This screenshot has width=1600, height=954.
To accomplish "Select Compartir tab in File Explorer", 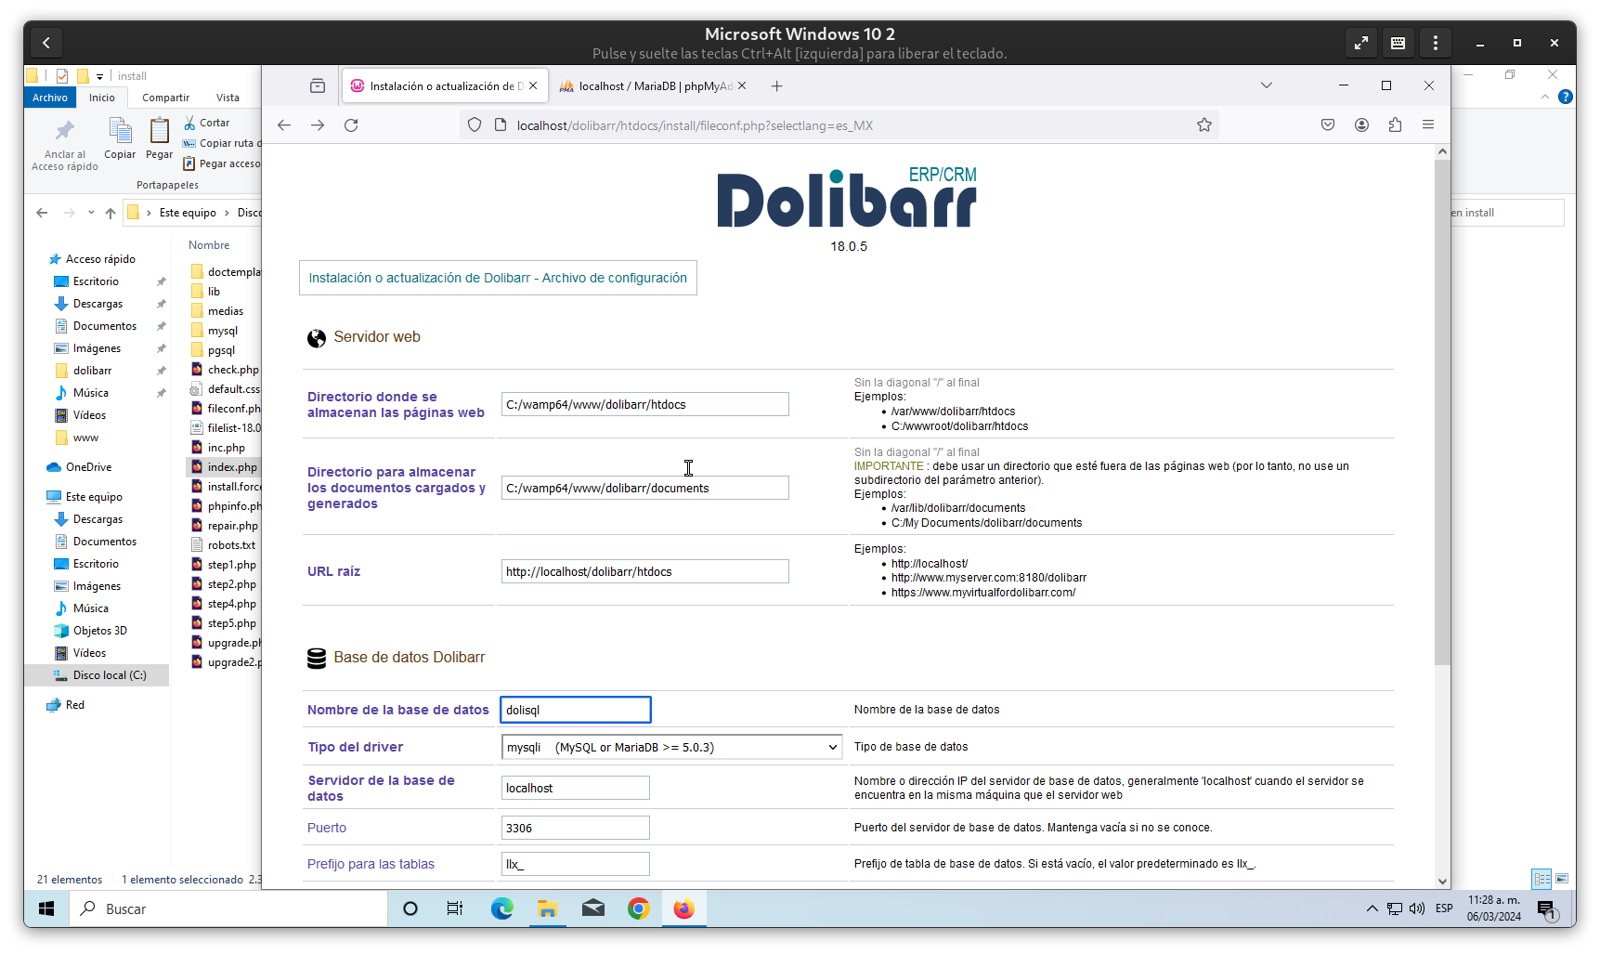I will tap(165, 98).
